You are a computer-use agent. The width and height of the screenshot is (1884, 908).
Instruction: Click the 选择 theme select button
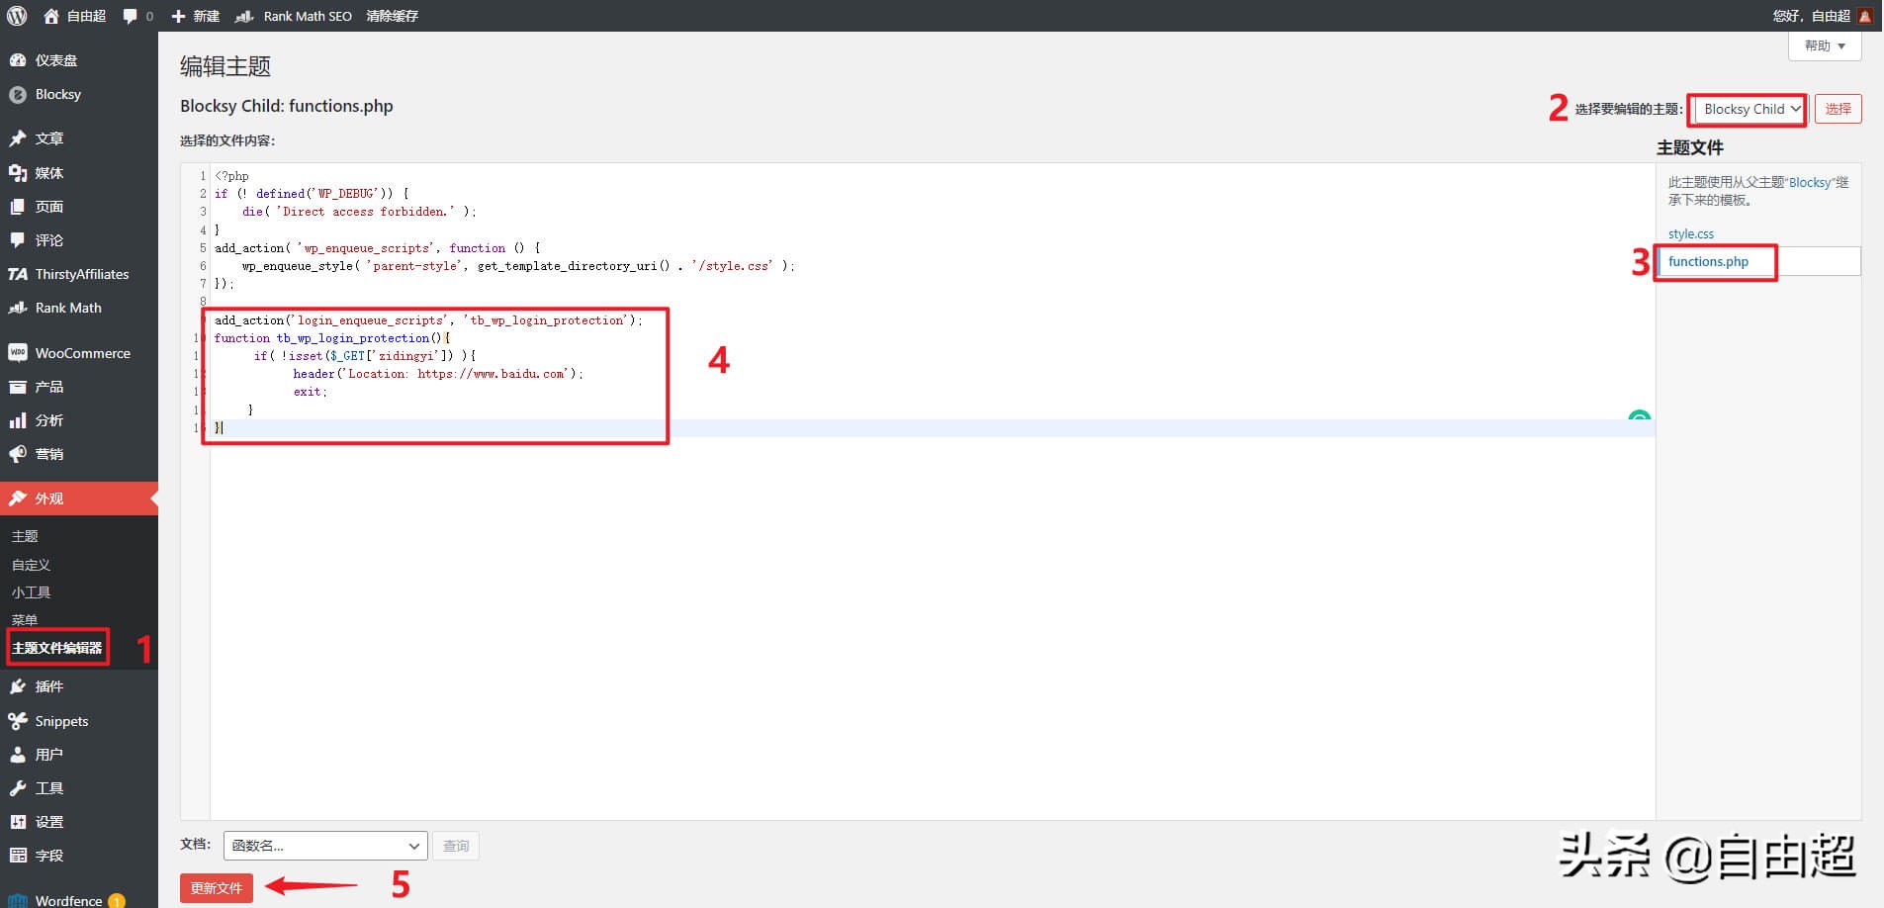pyautogui.click(x=1838, y=109)
